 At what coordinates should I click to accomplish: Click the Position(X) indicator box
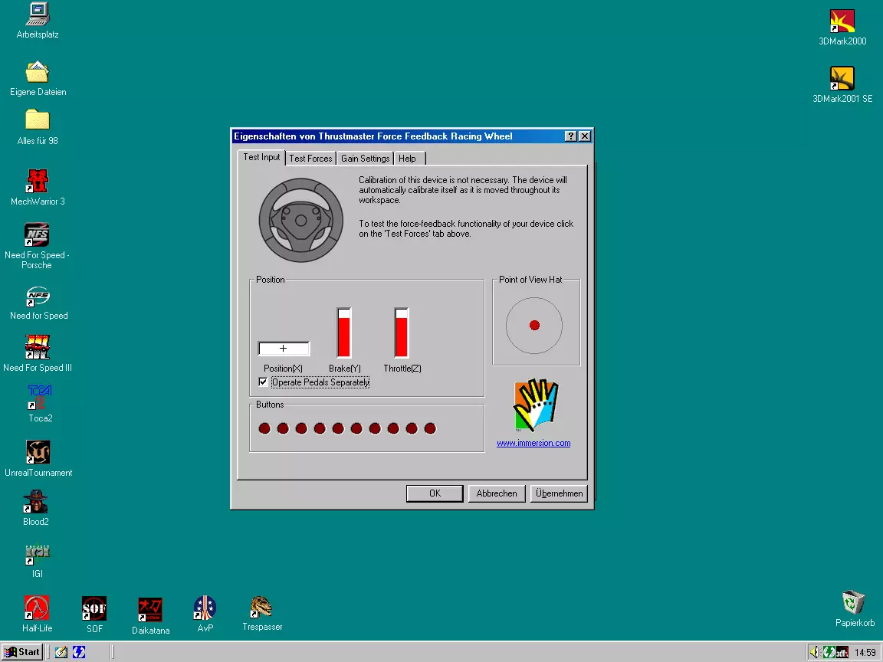pyautogui.click(x=284, y=349)
